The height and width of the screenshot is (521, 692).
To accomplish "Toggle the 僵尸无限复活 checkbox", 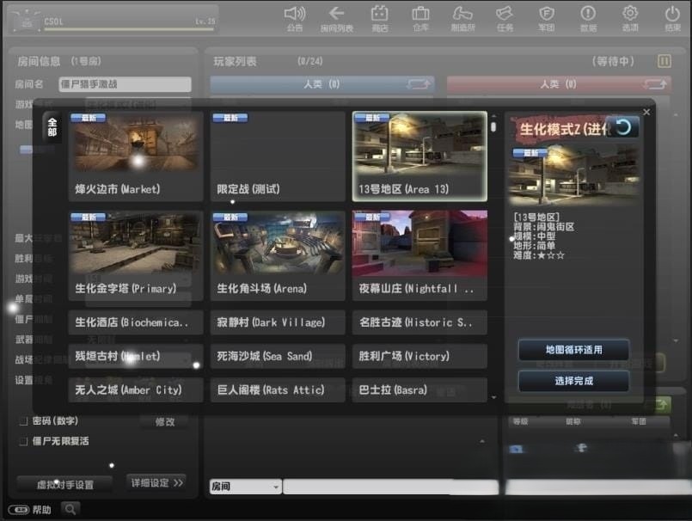I will 24,442.
